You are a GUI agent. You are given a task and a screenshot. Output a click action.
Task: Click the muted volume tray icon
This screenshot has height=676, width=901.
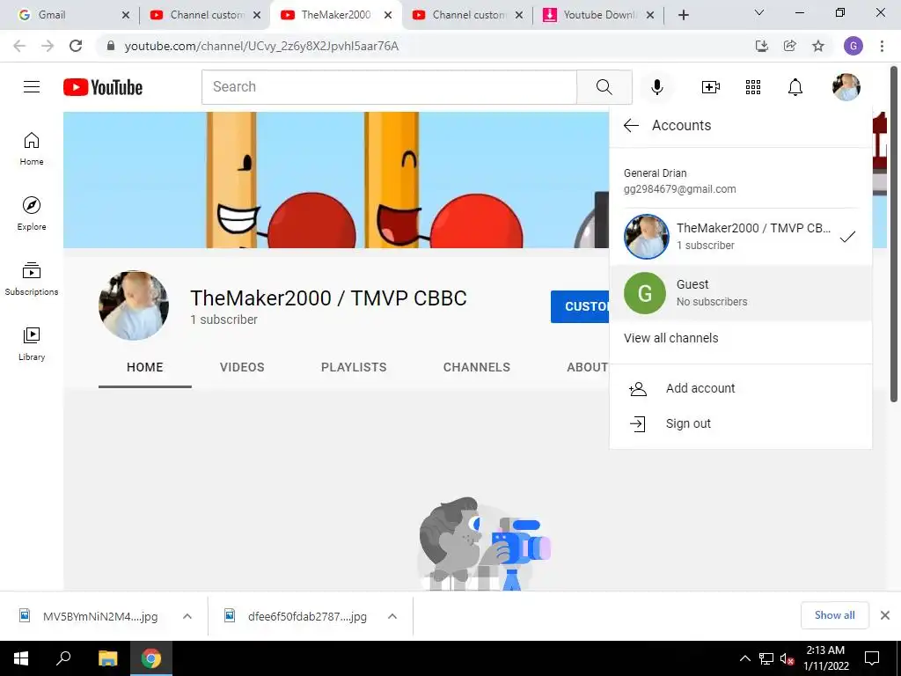pos(787,658)
